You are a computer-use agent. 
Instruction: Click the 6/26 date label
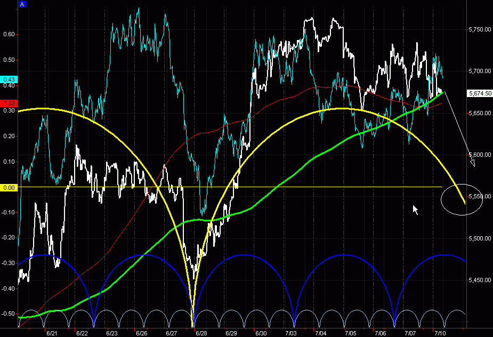click(141, 333)
